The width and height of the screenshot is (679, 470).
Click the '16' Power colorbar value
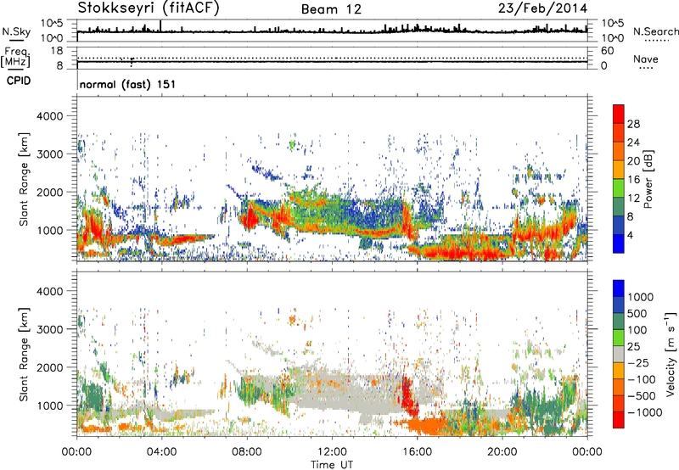pos(633,180)
